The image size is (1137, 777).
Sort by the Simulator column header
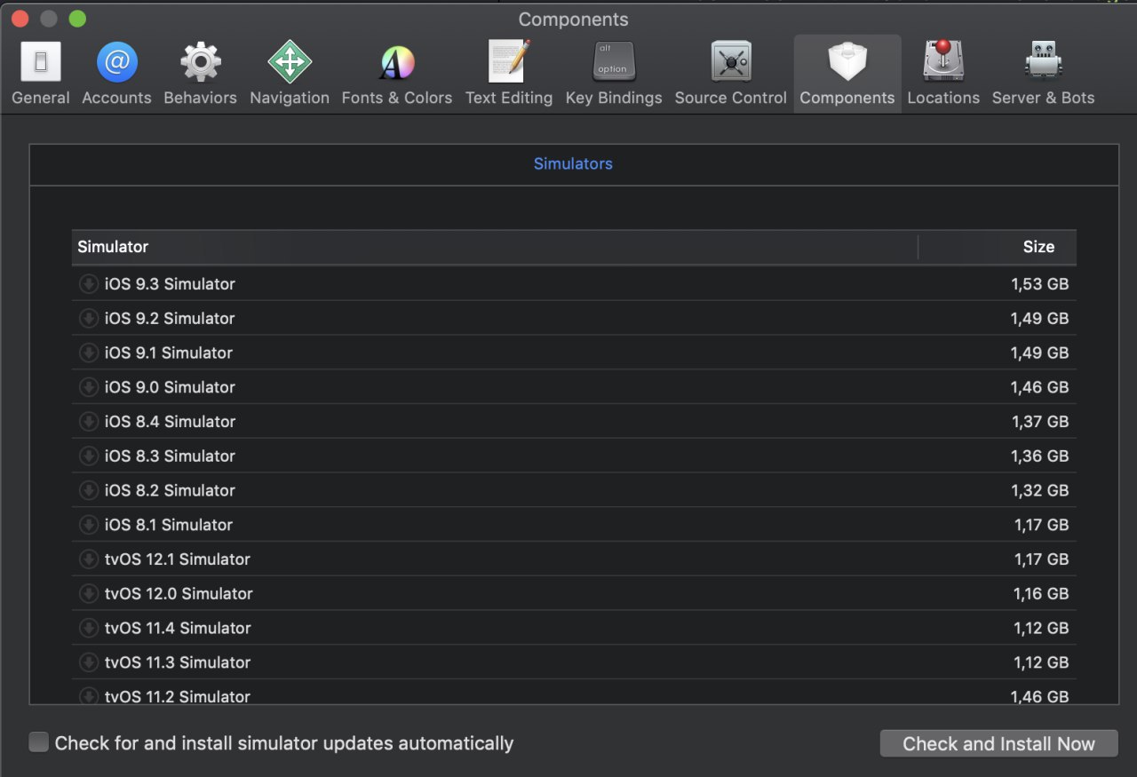point(495,247)
